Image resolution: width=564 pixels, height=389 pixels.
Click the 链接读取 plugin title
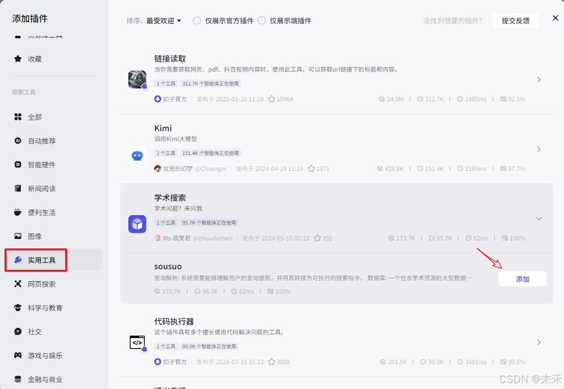coord(170,59)
